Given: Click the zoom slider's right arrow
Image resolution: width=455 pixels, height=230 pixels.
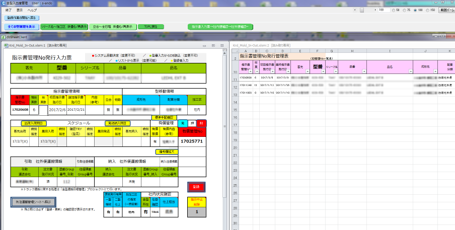Looking at the screenshot, I should coord(375,10).
